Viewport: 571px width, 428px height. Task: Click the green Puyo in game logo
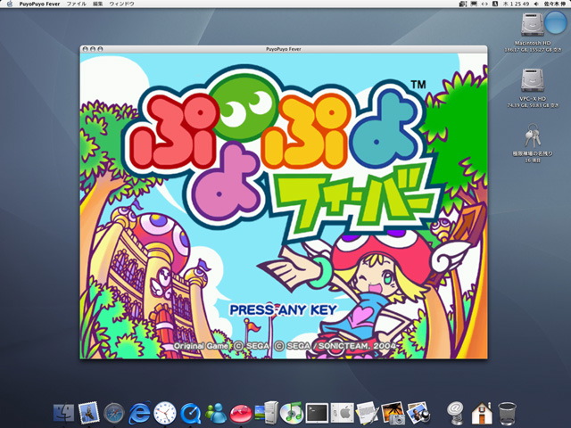pos(245,108)
